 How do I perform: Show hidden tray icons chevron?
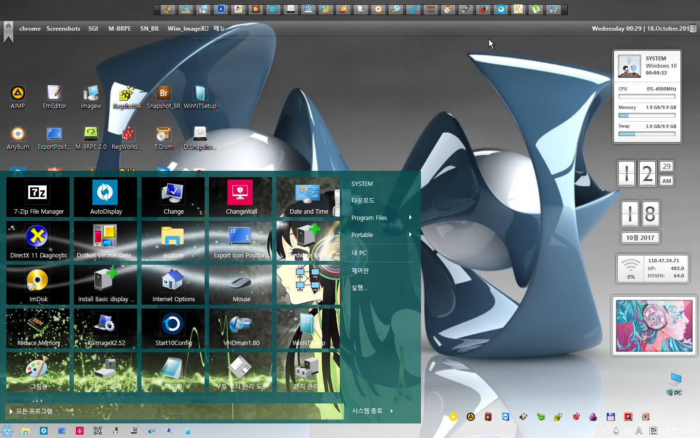pos(605,431)
